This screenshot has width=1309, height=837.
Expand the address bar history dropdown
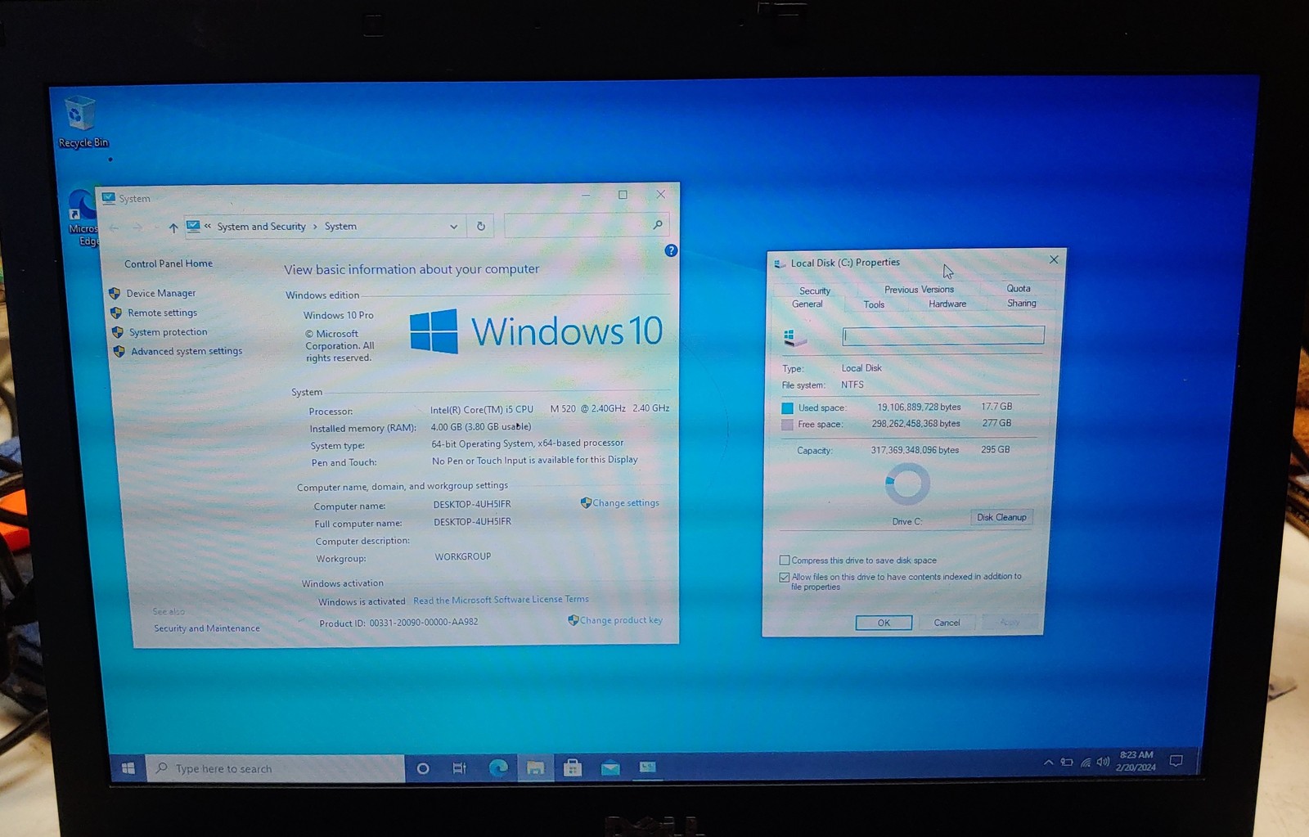point(453,227)
